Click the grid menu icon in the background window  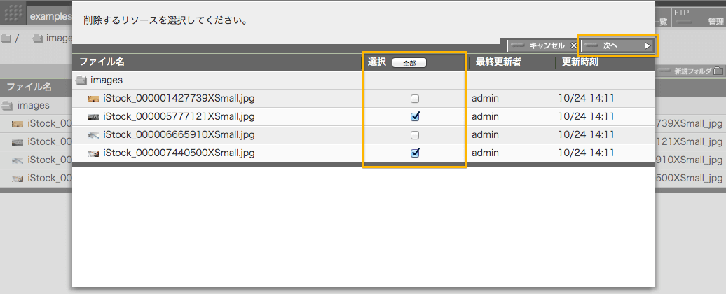(14, 13)
